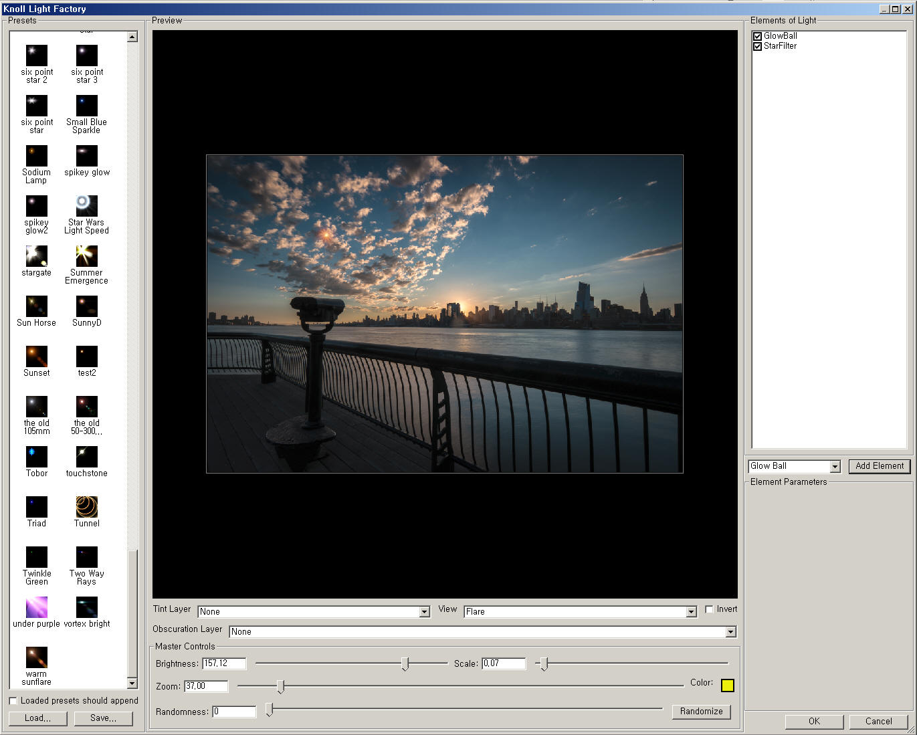The image size is (917, 735).
Task: Toggle the StarFilter element checkbox
Action: [757, 46]
